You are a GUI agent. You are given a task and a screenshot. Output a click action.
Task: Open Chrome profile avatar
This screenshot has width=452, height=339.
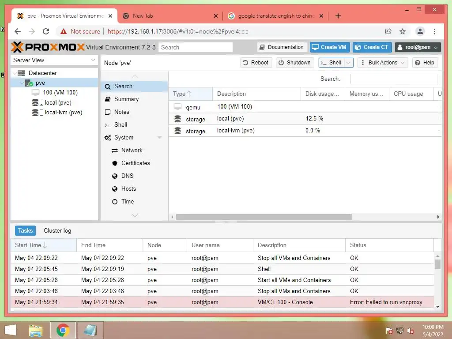coord(420,31)
